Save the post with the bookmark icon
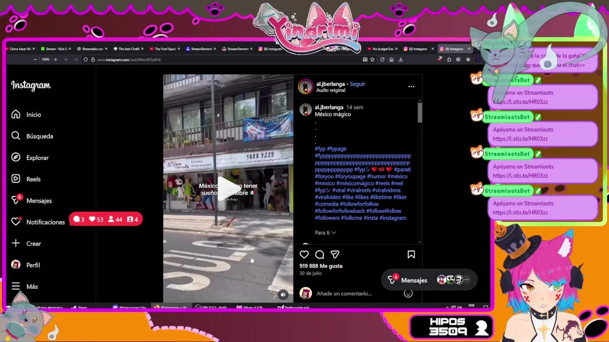Image resolution: width=609 pixels, height=342 pixels. coord(411,255)
